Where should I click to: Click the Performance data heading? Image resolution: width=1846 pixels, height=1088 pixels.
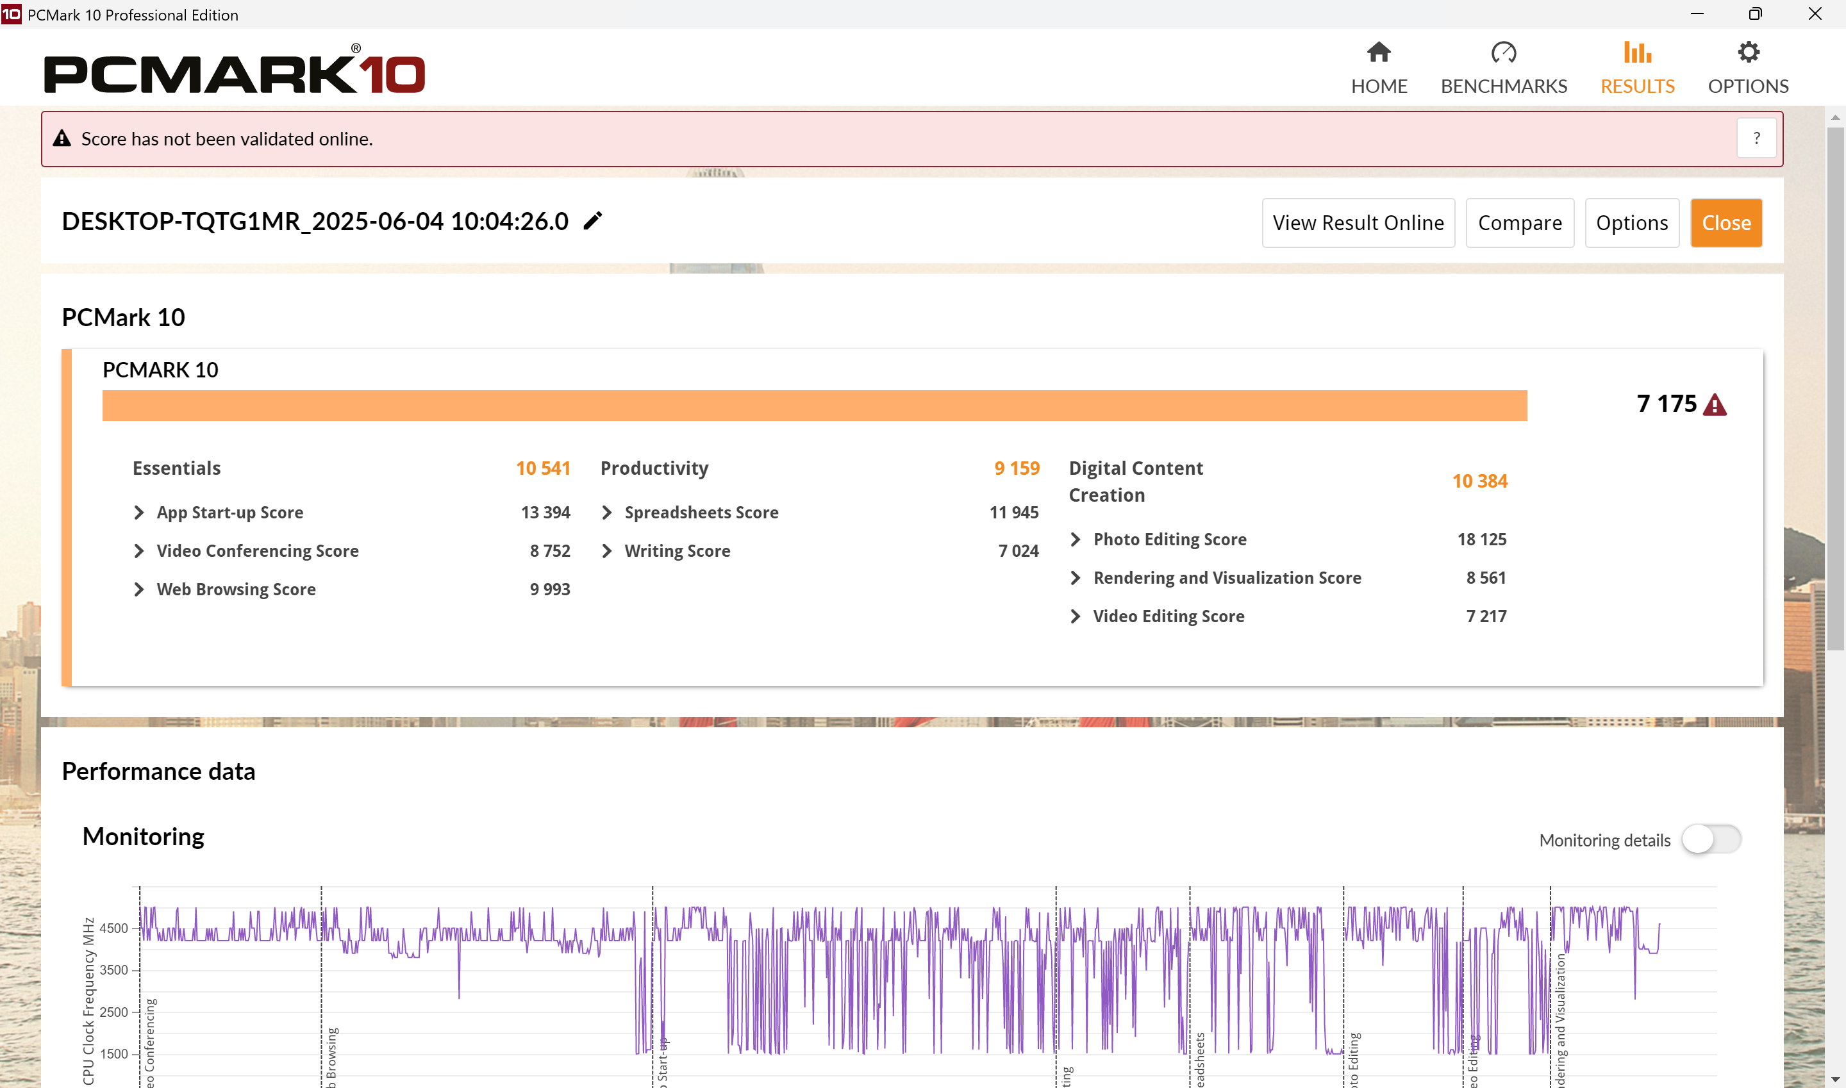pyautogui.click(x=158, y=771)
